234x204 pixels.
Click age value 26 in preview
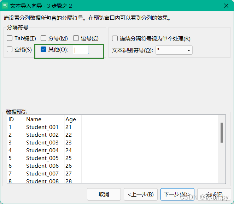tap(69, 166)
